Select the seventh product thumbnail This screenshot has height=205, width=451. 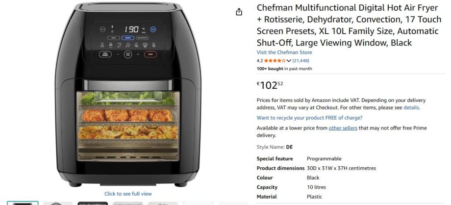coord(233,203)
